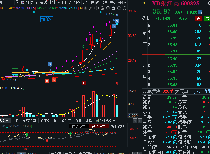Zoom in chart with plus icon

tap(119, 8)
